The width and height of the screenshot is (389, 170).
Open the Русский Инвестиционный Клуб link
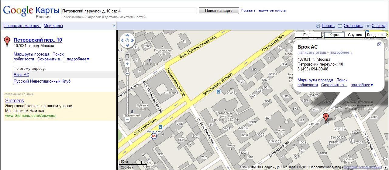click(42, 81)
